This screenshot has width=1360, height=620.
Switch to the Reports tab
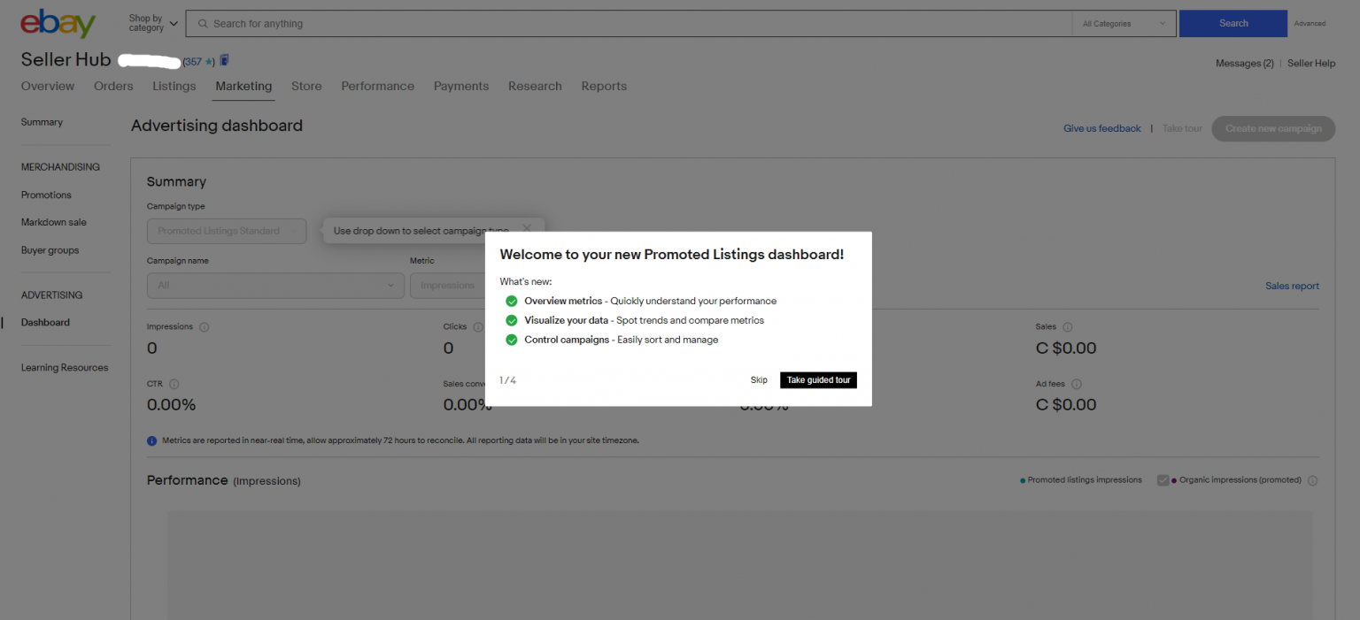(604, 86)
